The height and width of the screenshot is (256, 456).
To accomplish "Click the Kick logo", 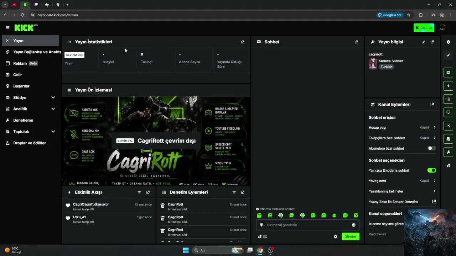I will (x=26, y=28).
